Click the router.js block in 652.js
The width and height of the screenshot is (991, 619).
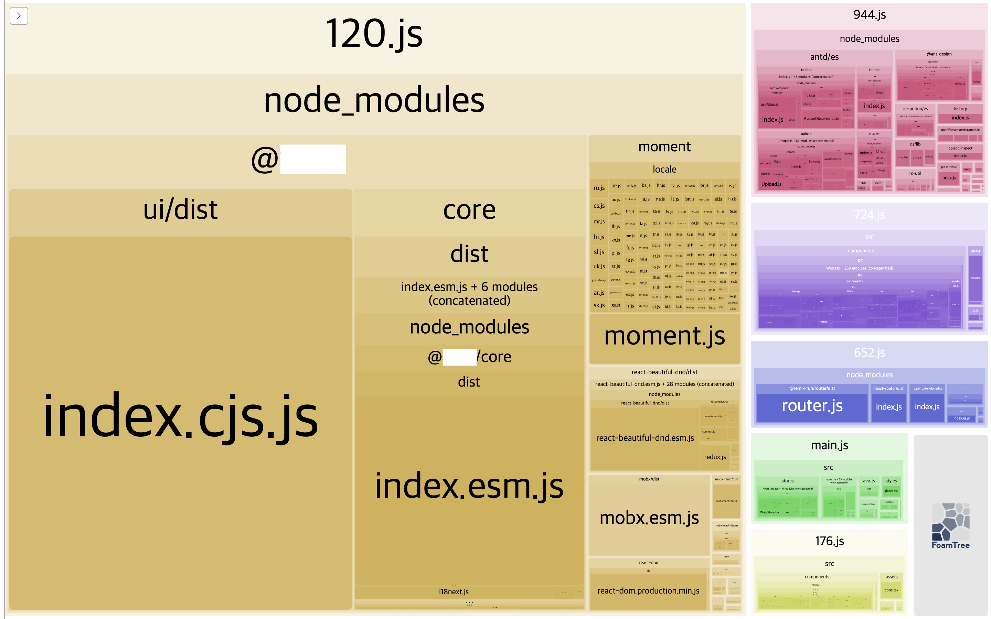pos(812,408)
